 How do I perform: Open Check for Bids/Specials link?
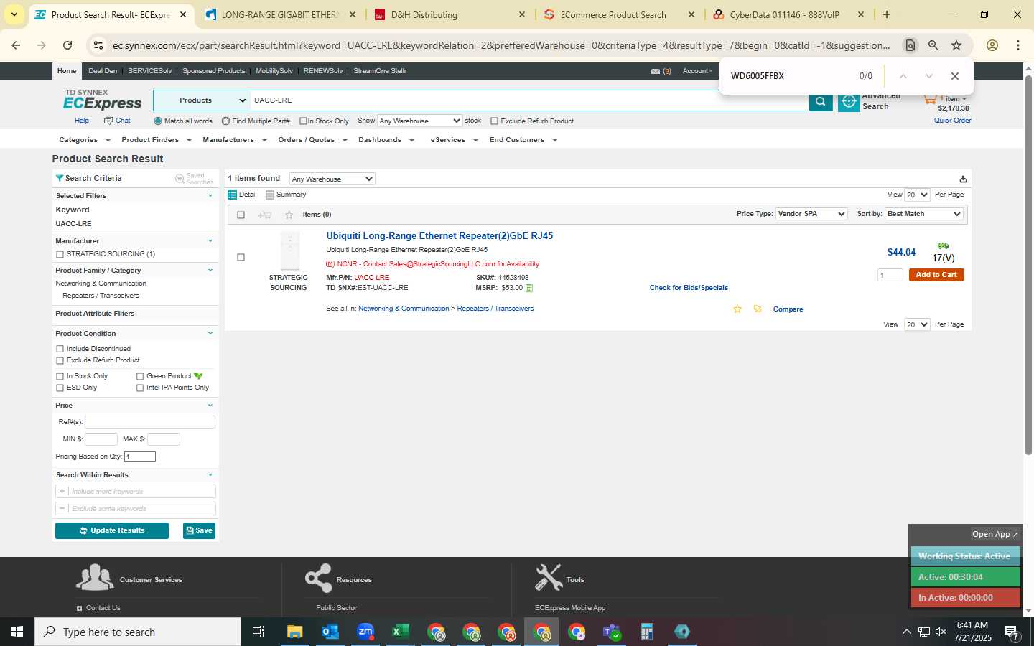(x=689, y=288)
